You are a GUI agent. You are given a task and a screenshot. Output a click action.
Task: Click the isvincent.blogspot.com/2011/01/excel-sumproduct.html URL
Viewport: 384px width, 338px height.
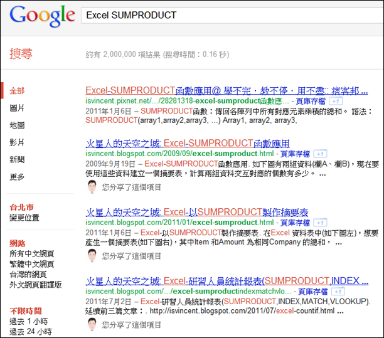[x=179, y=223]
